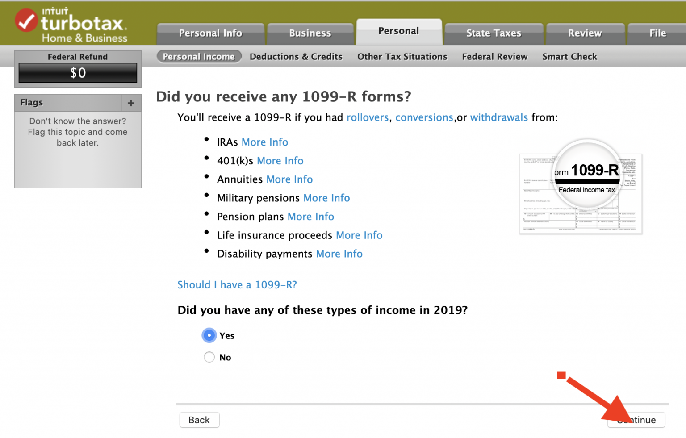Open More Info for 401(k)s

(280, 161)
